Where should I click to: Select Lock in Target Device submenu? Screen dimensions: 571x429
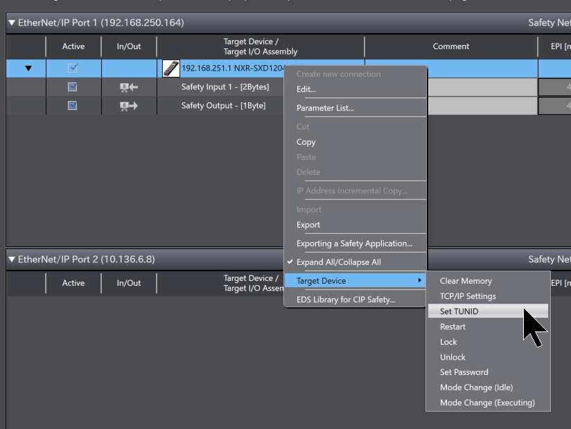(x=448, y=342)
